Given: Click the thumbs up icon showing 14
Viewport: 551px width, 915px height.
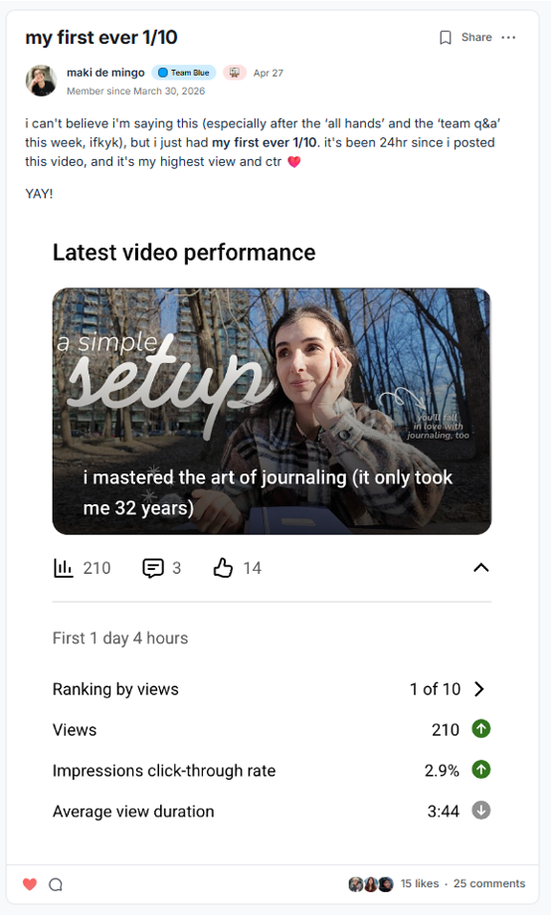Looking at the screenshot, I should pos(223,567).
